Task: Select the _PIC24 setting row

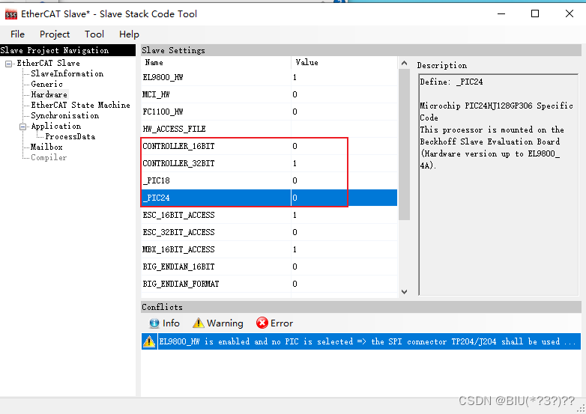Action: click(x=269, y=198)
